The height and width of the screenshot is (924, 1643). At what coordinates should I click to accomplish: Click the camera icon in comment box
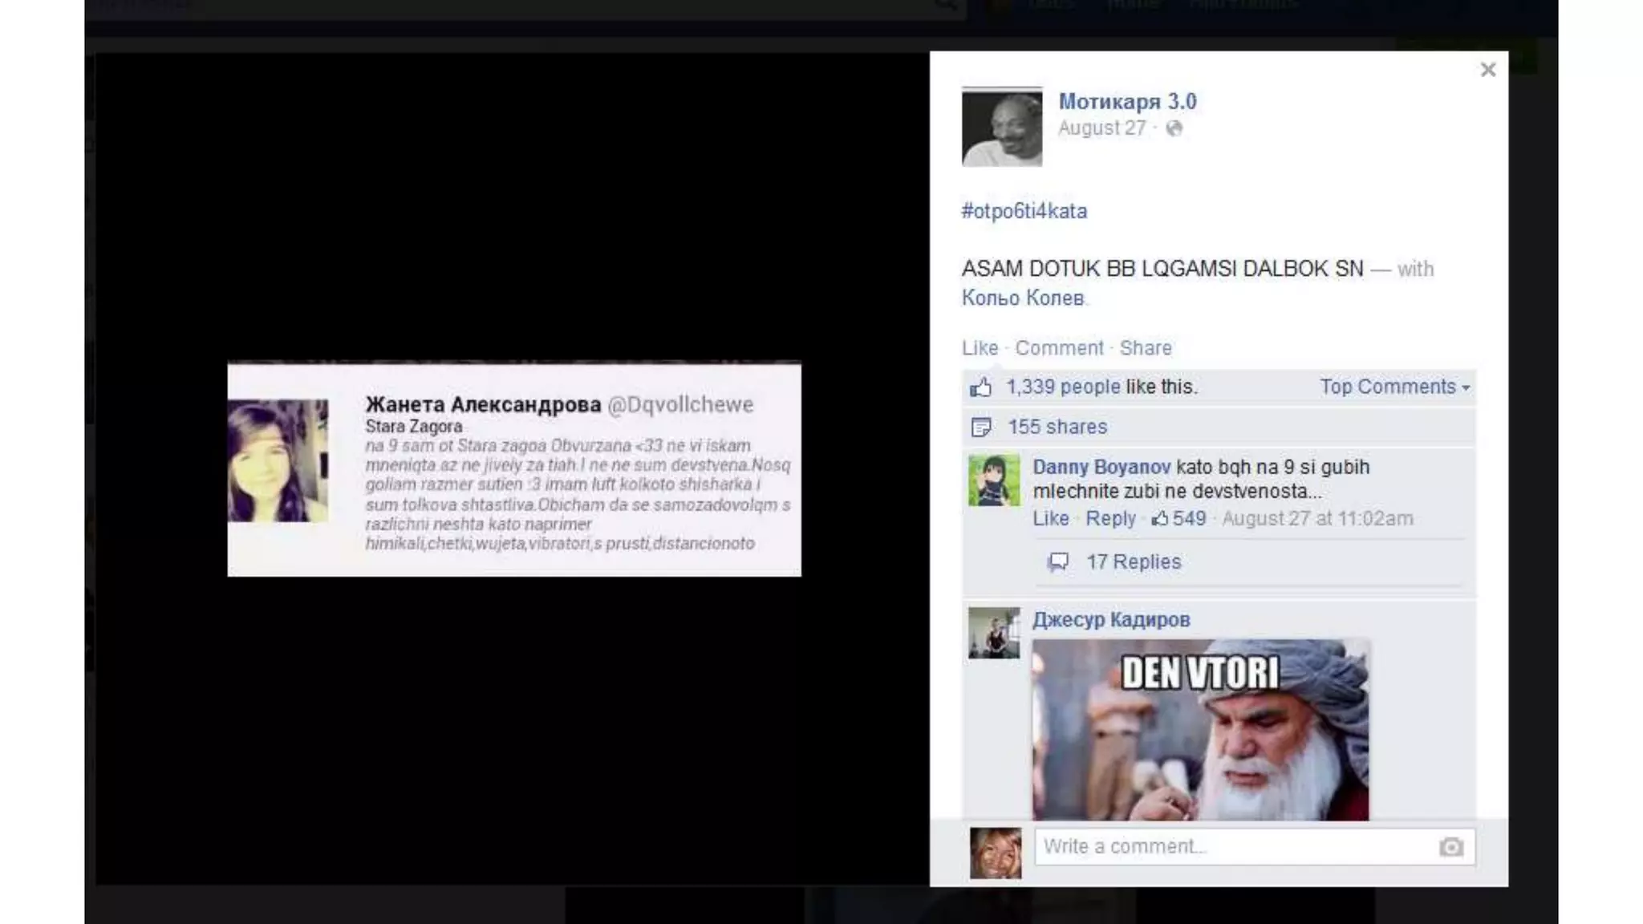click(1450, 847)
